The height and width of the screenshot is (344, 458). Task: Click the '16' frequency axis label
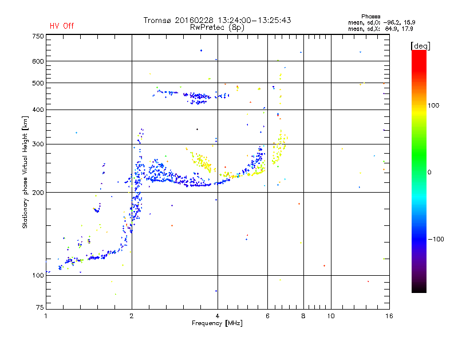tap(389, 316)
